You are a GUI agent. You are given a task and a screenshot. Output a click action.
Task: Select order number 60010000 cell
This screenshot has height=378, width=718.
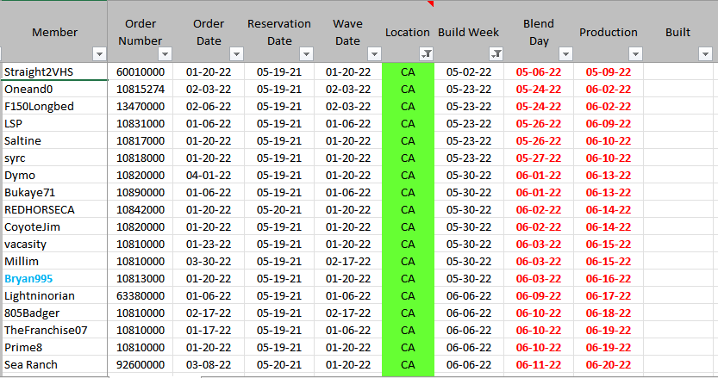pos(140,71)
